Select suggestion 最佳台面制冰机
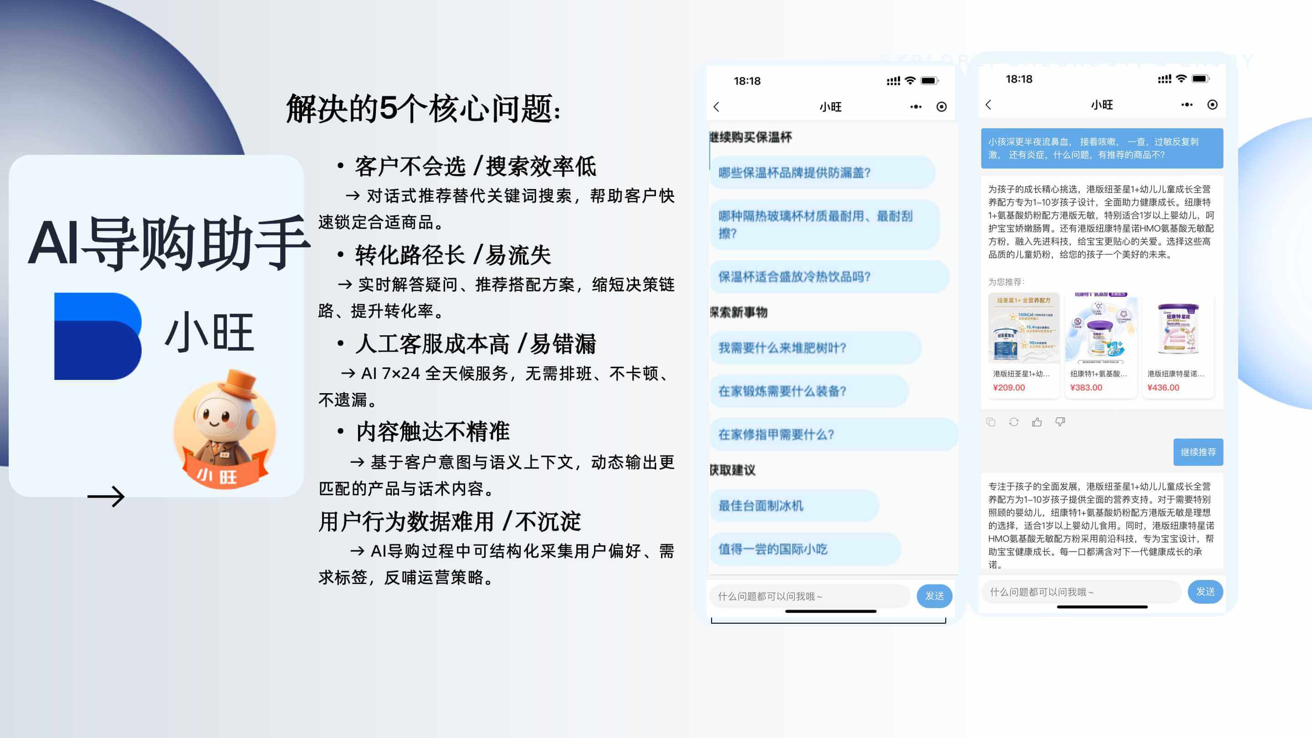Screen dimensions: 1312x738 [794, 506]
